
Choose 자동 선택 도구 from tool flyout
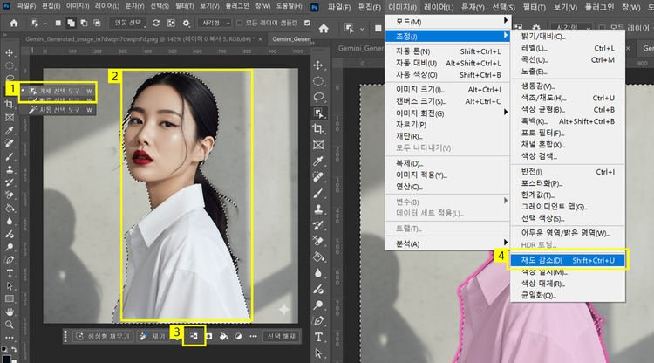(58, 110)
